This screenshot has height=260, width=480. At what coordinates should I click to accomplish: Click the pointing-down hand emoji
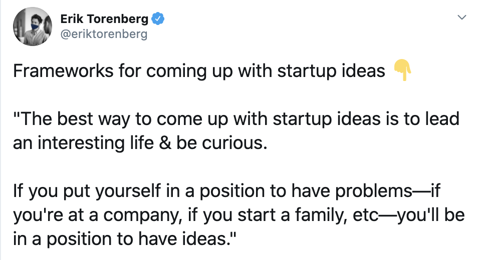coord(402,70)
